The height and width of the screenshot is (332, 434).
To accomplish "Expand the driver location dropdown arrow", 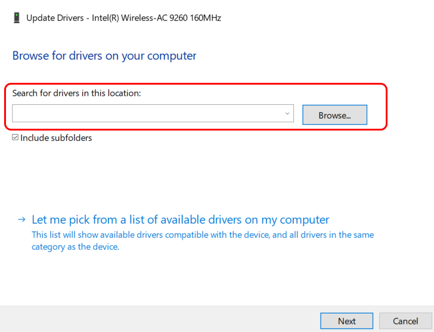I will [x=287, y=113].
